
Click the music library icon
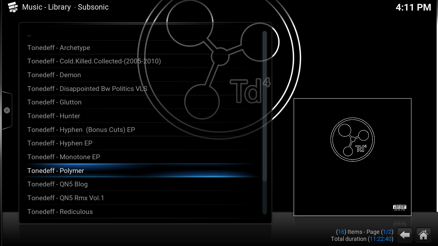(x=13, y=7)
